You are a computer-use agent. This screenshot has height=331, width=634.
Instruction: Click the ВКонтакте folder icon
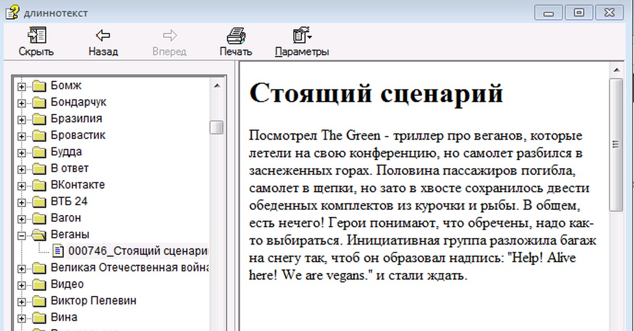(x=39, y=185)
